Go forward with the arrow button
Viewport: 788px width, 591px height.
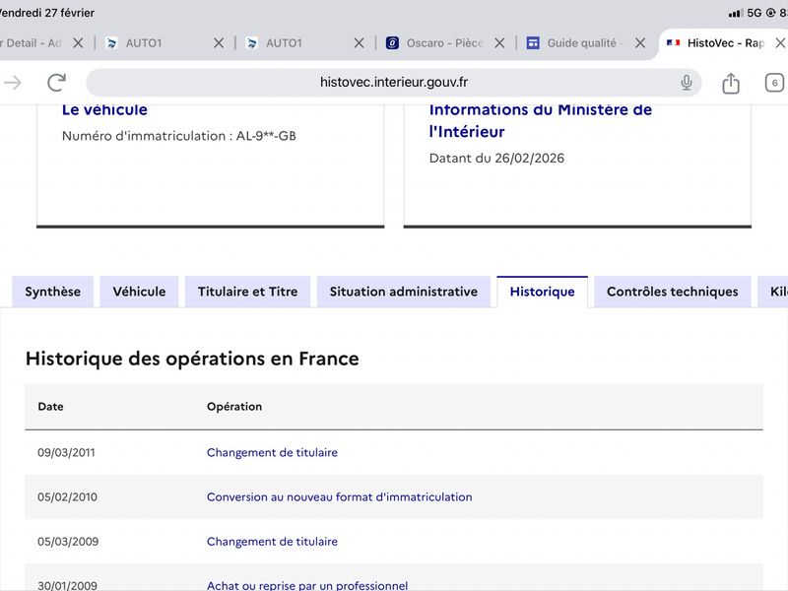point(13,83)
